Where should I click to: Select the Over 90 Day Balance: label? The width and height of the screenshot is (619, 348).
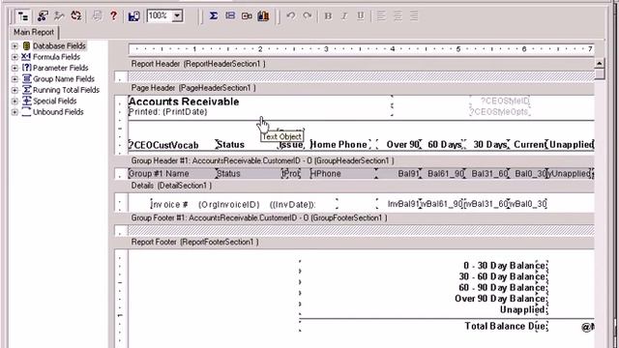[x=501, y=299]
